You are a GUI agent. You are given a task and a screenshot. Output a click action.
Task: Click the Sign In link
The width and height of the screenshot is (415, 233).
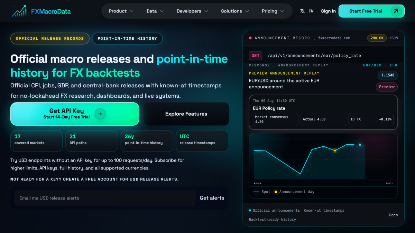(328, 11)
